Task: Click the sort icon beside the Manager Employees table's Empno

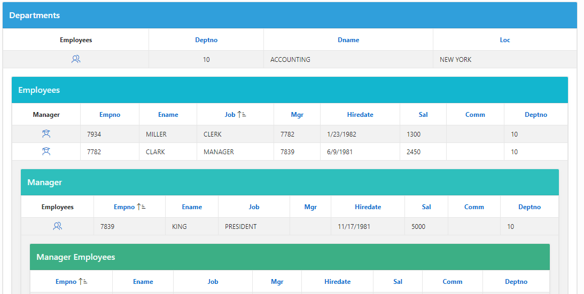Action: (83, 282)
